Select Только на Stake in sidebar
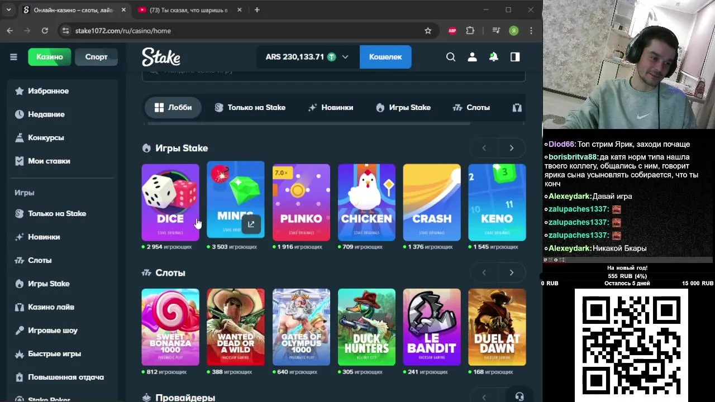 click(x=50, y=214)
